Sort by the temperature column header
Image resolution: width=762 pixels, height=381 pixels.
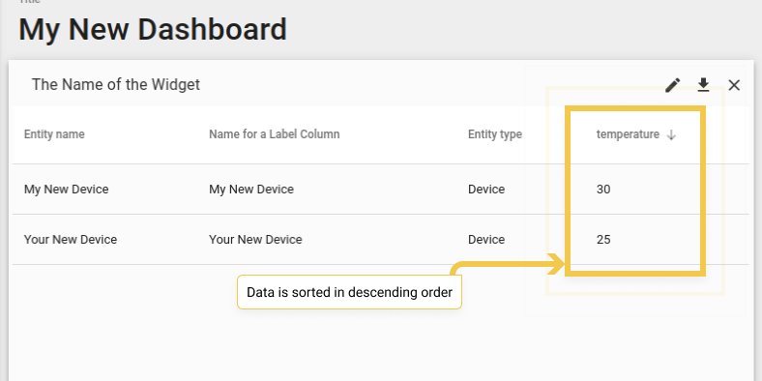click(628, 134)
